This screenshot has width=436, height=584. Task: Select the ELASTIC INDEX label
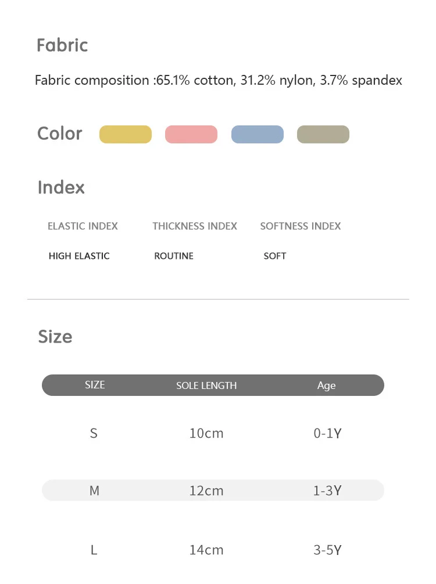point(83,226)
